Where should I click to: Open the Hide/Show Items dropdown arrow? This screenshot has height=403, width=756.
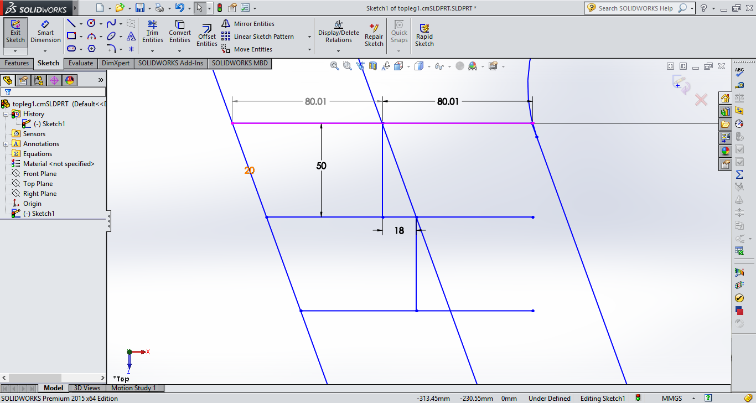point(451,66)
